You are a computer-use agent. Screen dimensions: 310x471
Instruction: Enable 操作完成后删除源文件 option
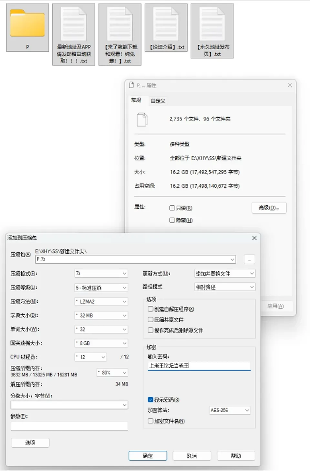(150, 330)
